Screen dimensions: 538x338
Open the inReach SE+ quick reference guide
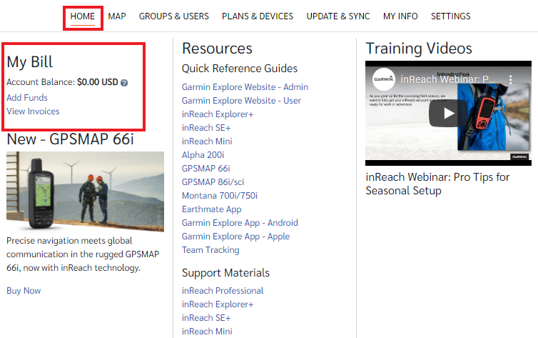(206, 128)
